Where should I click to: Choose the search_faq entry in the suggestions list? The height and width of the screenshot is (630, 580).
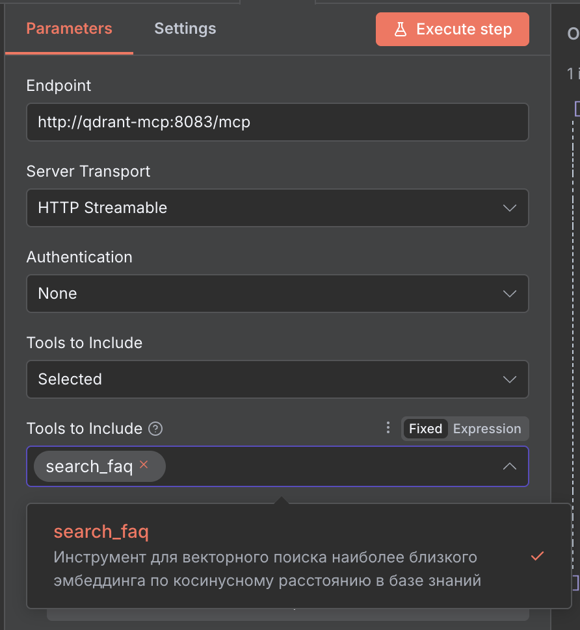coord(101,531)
